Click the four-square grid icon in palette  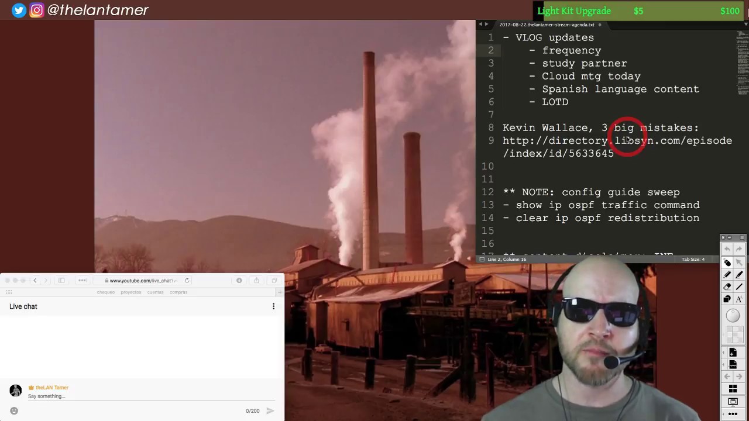[x=733, y=389]
